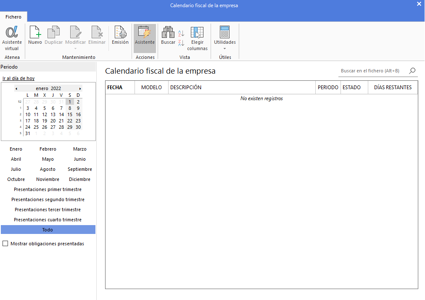Sort by DESCRIPCIÓN column header

point(242,88)
